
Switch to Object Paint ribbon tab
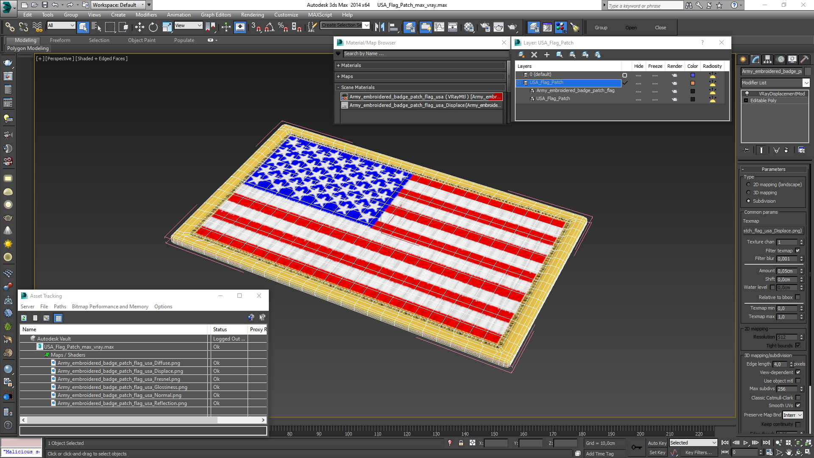[x=142, y=40]
